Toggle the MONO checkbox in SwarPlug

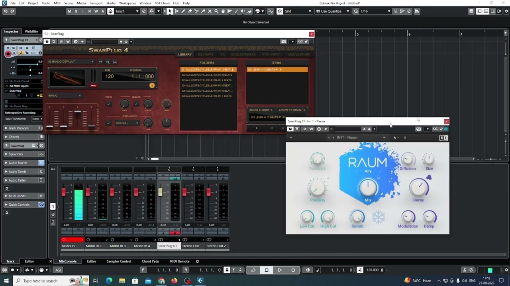108,104
